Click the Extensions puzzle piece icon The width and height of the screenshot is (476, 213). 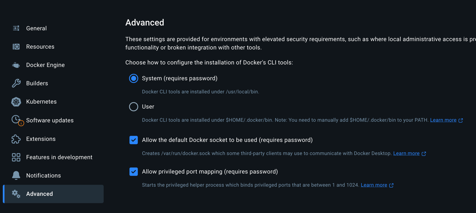pyautogui.click(x=16, y=139)
